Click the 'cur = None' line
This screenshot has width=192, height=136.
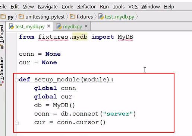click(38, 62)
